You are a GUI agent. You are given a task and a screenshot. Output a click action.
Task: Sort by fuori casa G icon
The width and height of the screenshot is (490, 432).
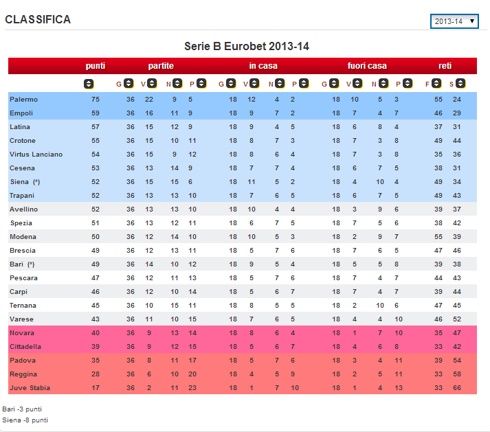(333, 84)
